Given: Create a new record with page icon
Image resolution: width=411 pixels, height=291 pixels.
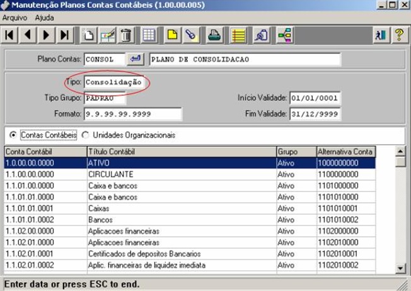Looking at the screenshot, I should [x=89, y=35].
